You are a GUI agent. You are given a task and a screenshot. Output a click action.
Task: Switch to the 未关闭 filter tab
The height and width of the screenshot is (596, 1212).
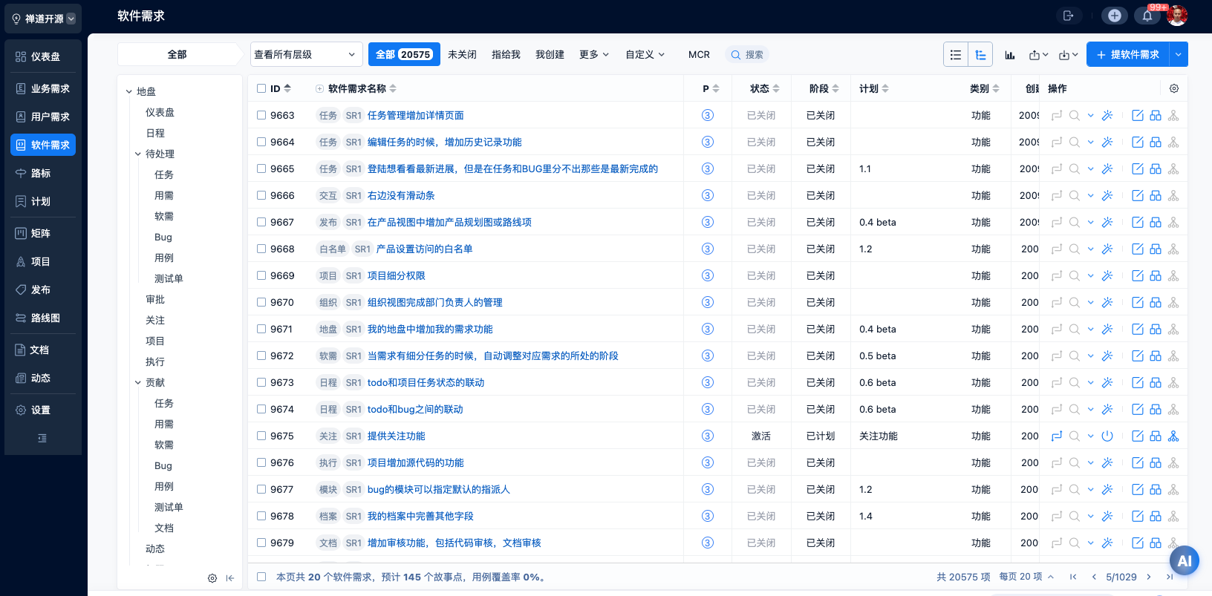462,55
